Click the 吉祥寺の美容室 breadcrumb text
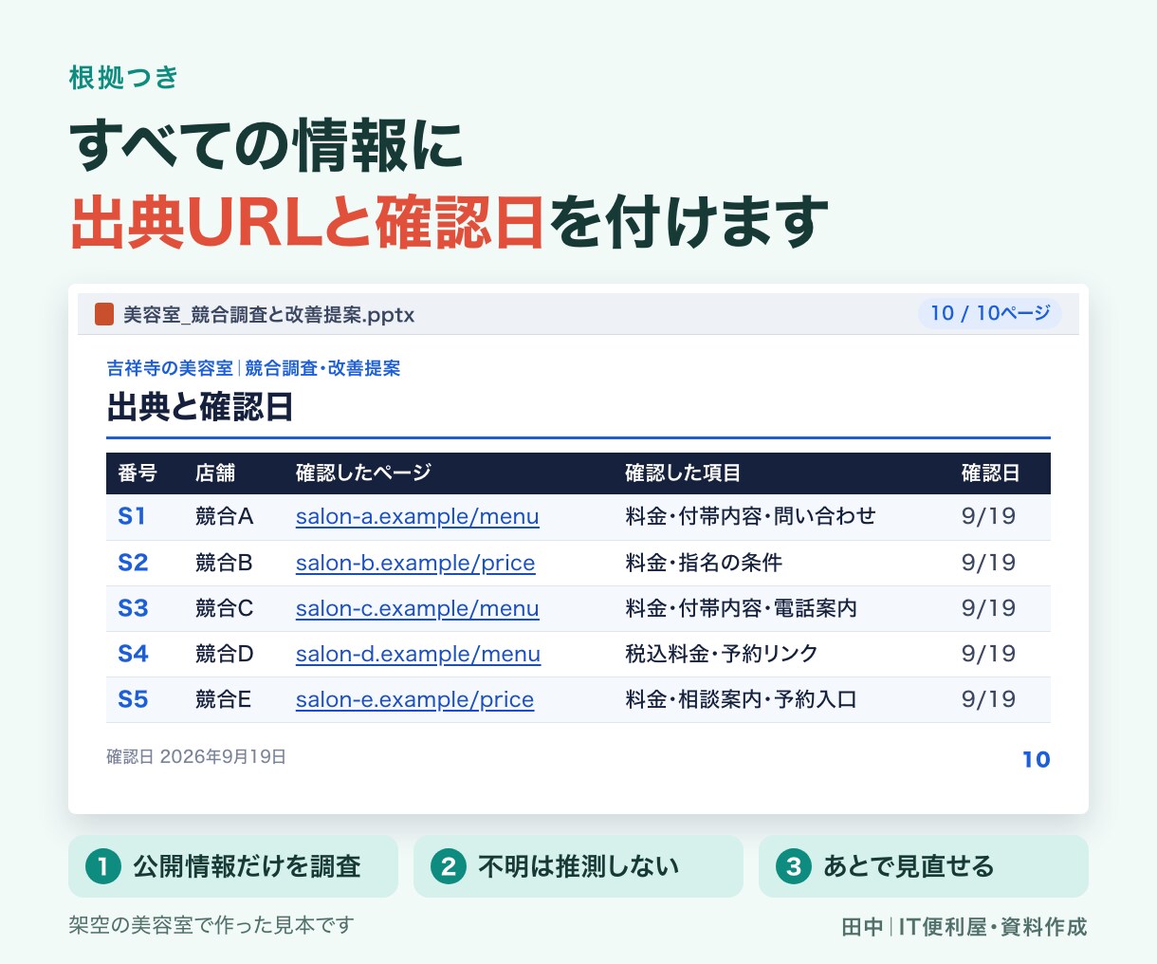The width and height of the screenshot is (1157, 964). pyautogui.click(x=170, y=368)
